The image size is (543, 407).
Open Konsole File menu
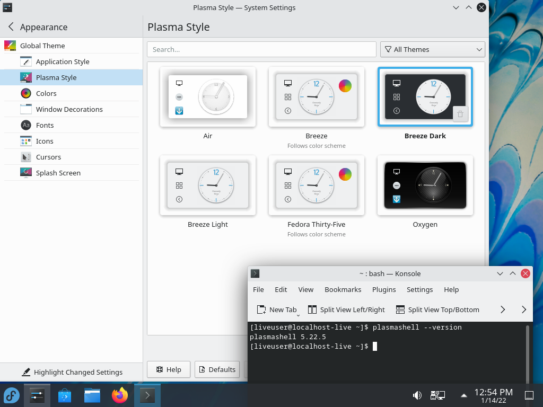coord(258,290)
